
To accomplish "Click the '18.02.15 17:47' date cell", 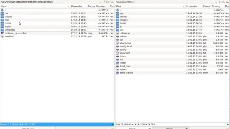I will point(194,30).
